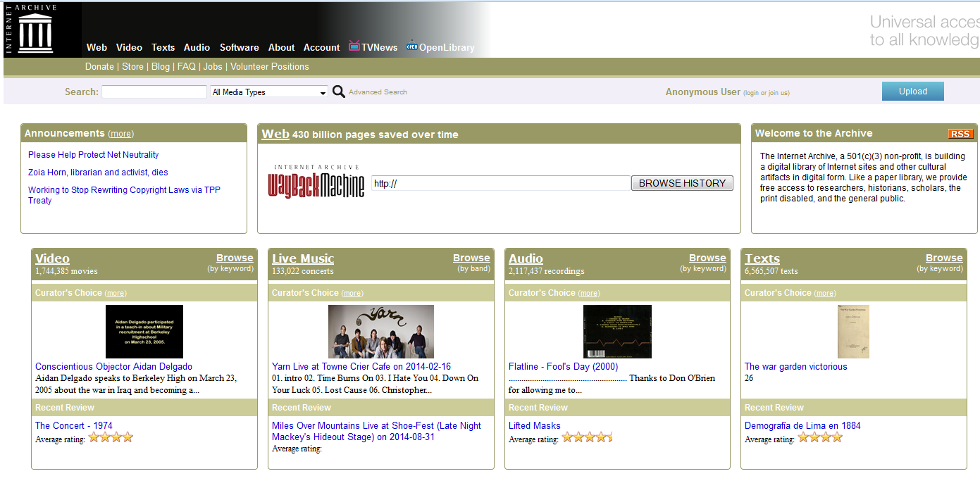Go to TVNews section

point(379,47)
